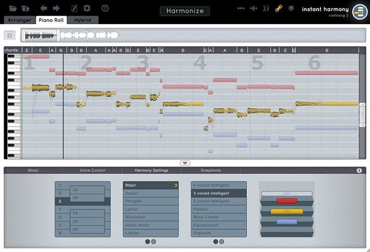The width and height of the screenshot is (370, 252).
Task: Open the settings gear
Action: point(87,8)
